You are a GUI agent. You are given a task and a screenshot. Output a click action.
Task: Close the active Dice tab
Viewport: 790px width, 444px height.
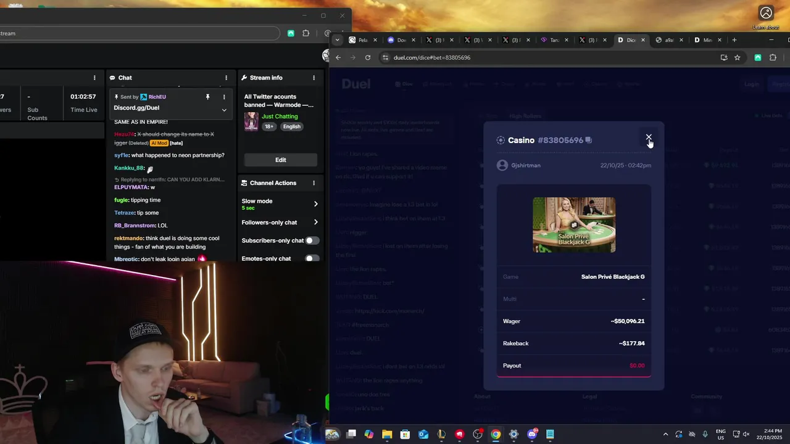tap(643, 40)
